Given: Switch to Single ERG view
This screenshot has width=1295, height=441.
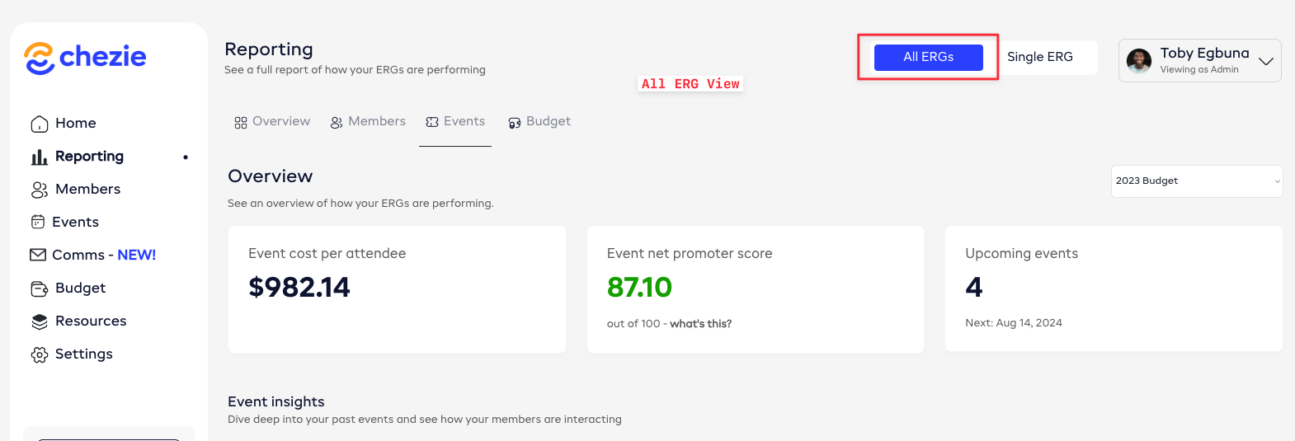Looking at the screenshot, I should coord(1040,57).
